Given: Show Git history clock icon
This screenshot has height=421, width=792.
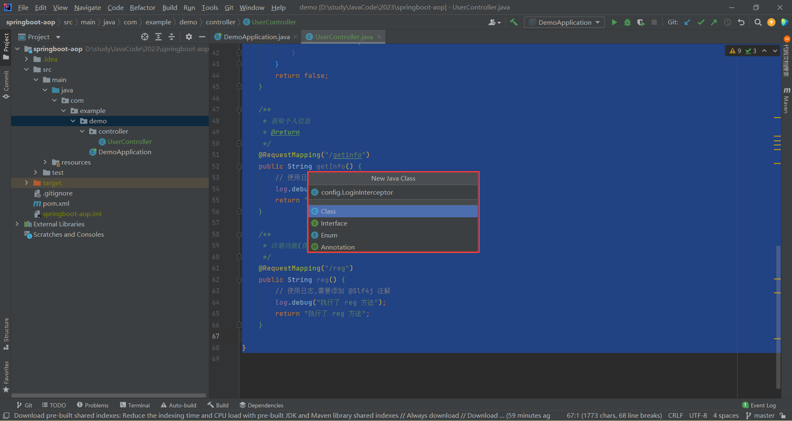Looking at the screenshot, I should (728, 22).
